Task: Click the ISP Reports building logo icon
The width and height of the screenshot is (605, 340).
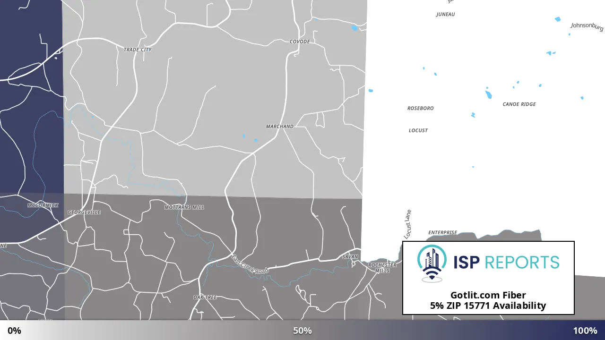Action: click(432, 263)
